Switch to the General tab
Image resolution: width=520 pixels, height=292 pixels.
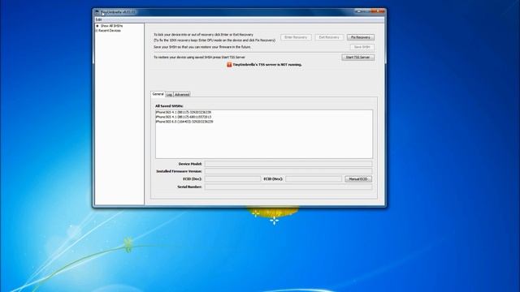pos(158,94)
